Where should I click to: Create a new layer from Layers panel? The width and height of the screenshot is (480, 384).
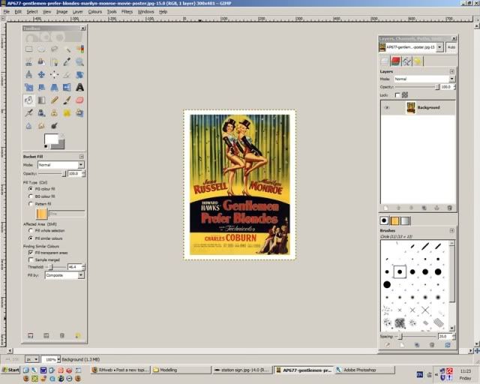pyautogui.click(x=385, y=208)
